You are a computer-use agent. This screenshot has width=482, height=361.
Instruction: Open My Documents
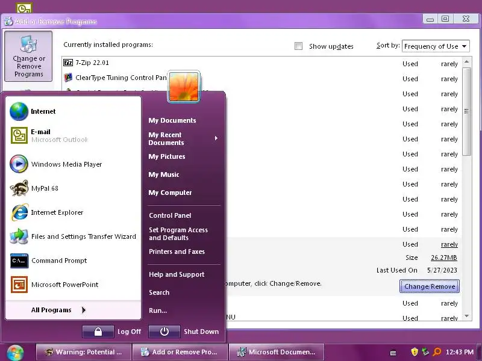(x=172, y=120)
